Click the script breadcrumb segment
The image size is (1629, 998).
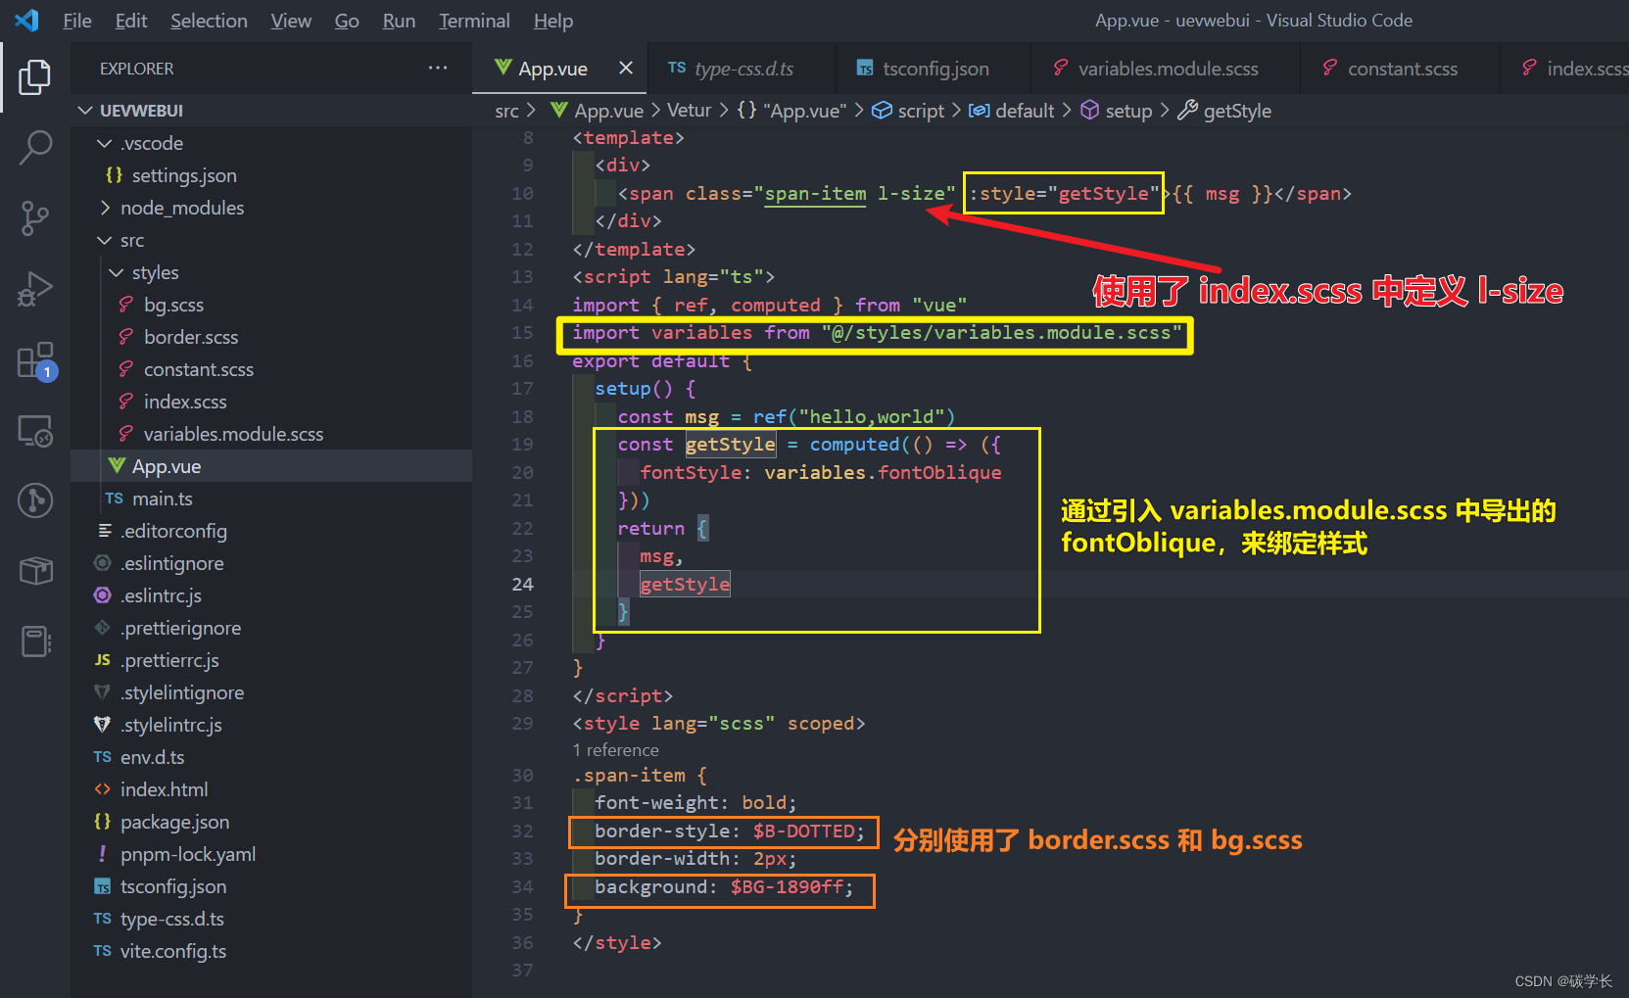pyautogui.click(x=908, y=111)
